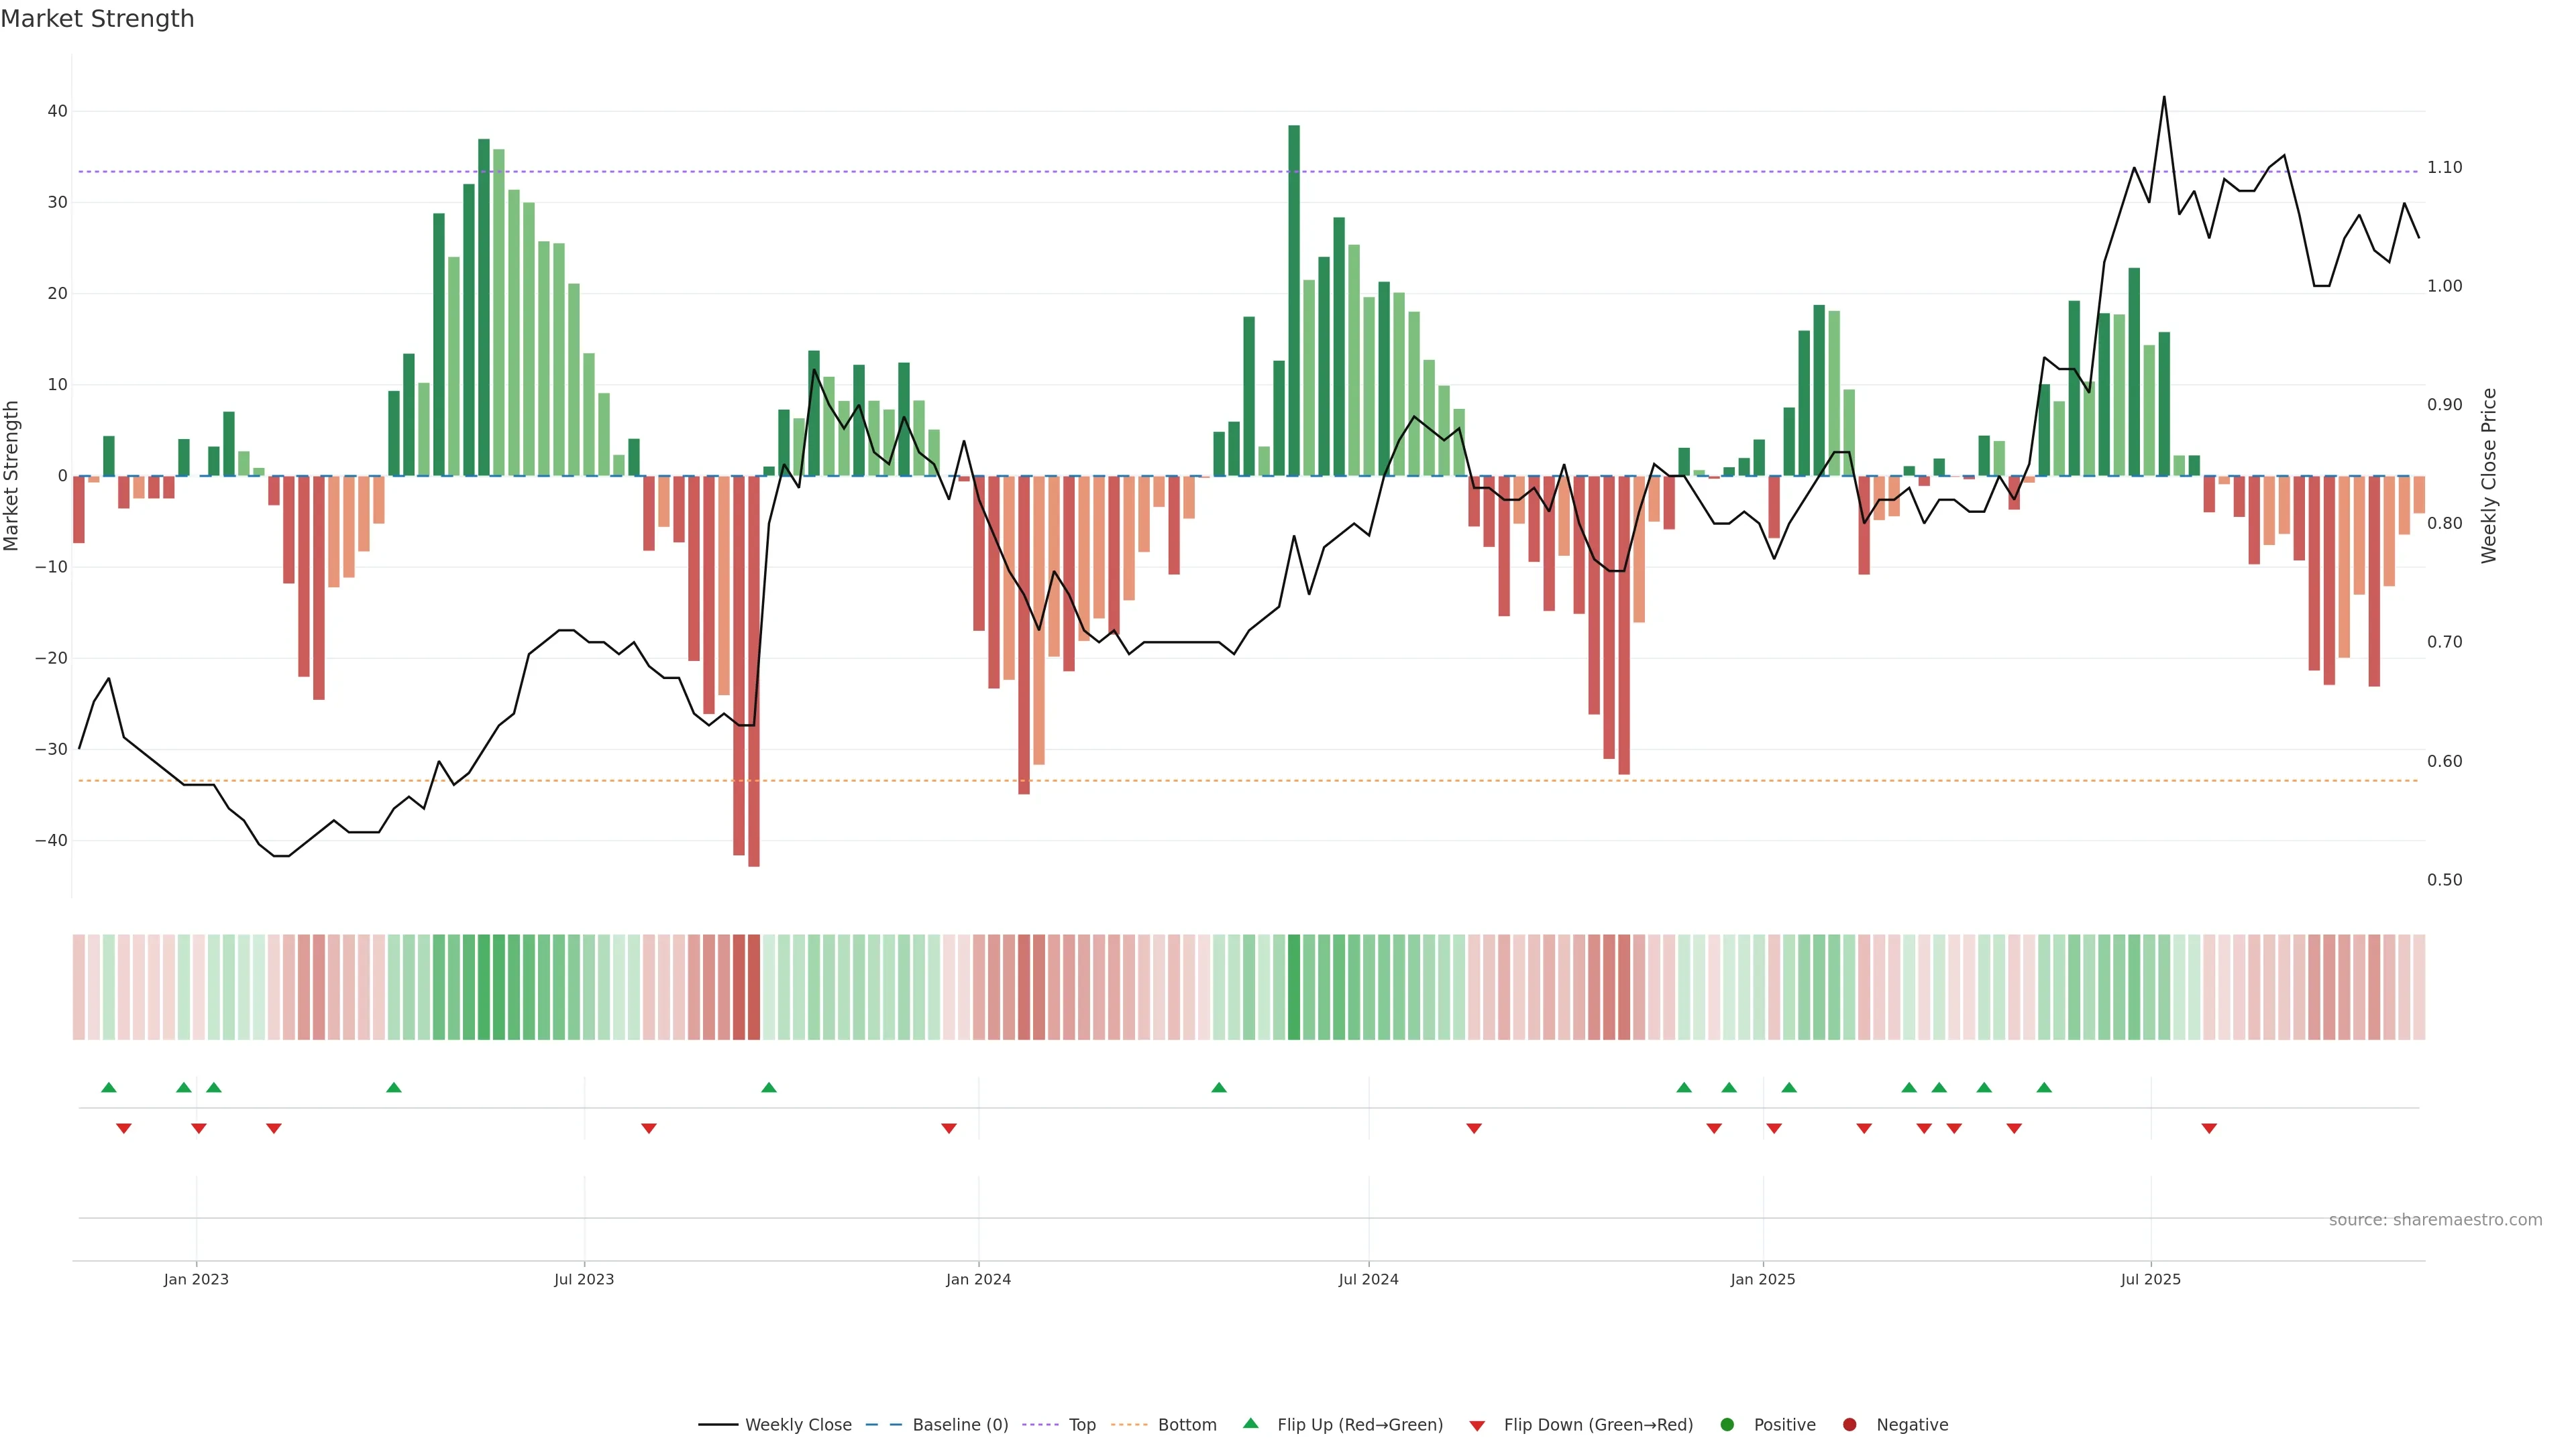Click the Jan 2023 x-axis label
The image size is (2576, 1448).
click(196, 1279)
